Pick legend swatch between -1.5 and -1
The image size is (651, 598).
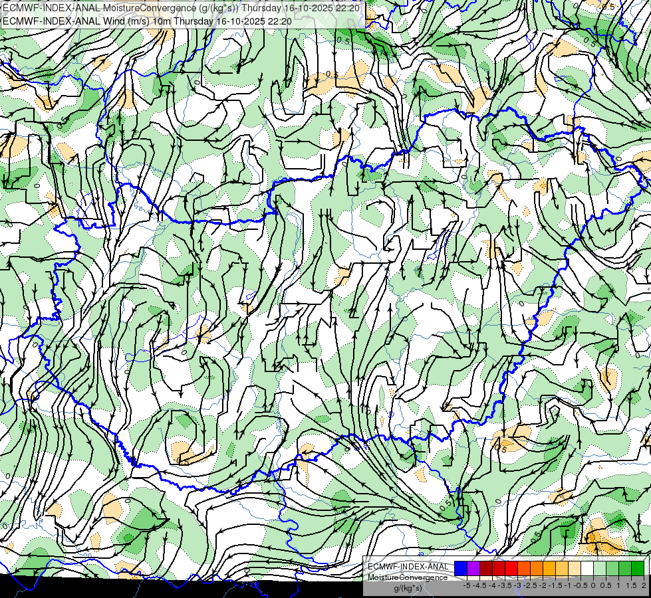coord(562,568)
